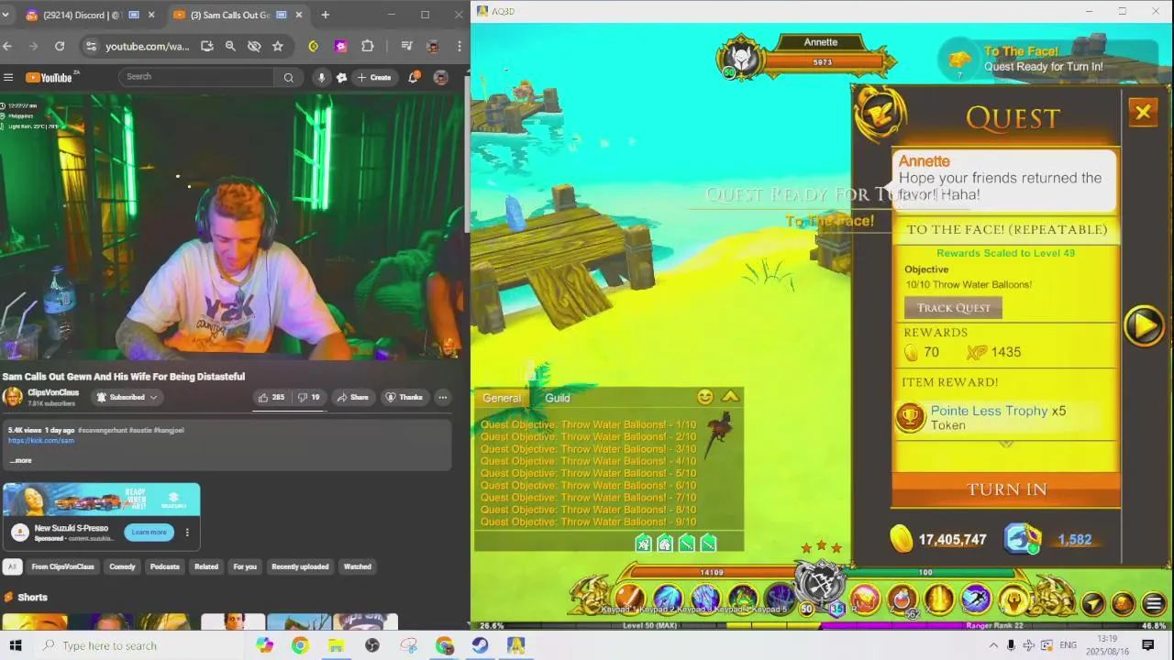Click the Pointe Less Trophy reward icon
Screen dimensions: 1174x660
point(910,418)
